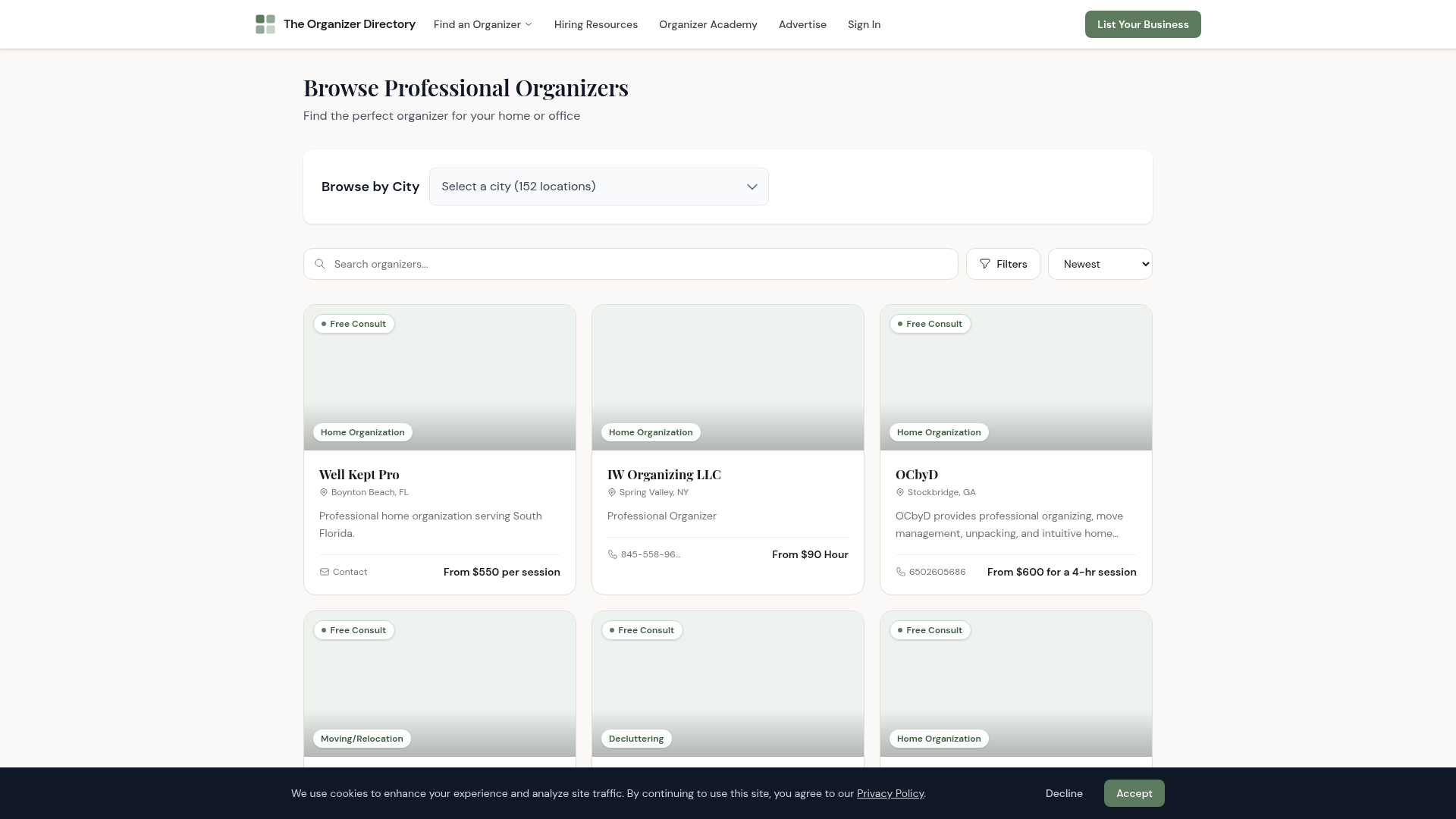Click phone number 845-558-96...

(651, 554)
